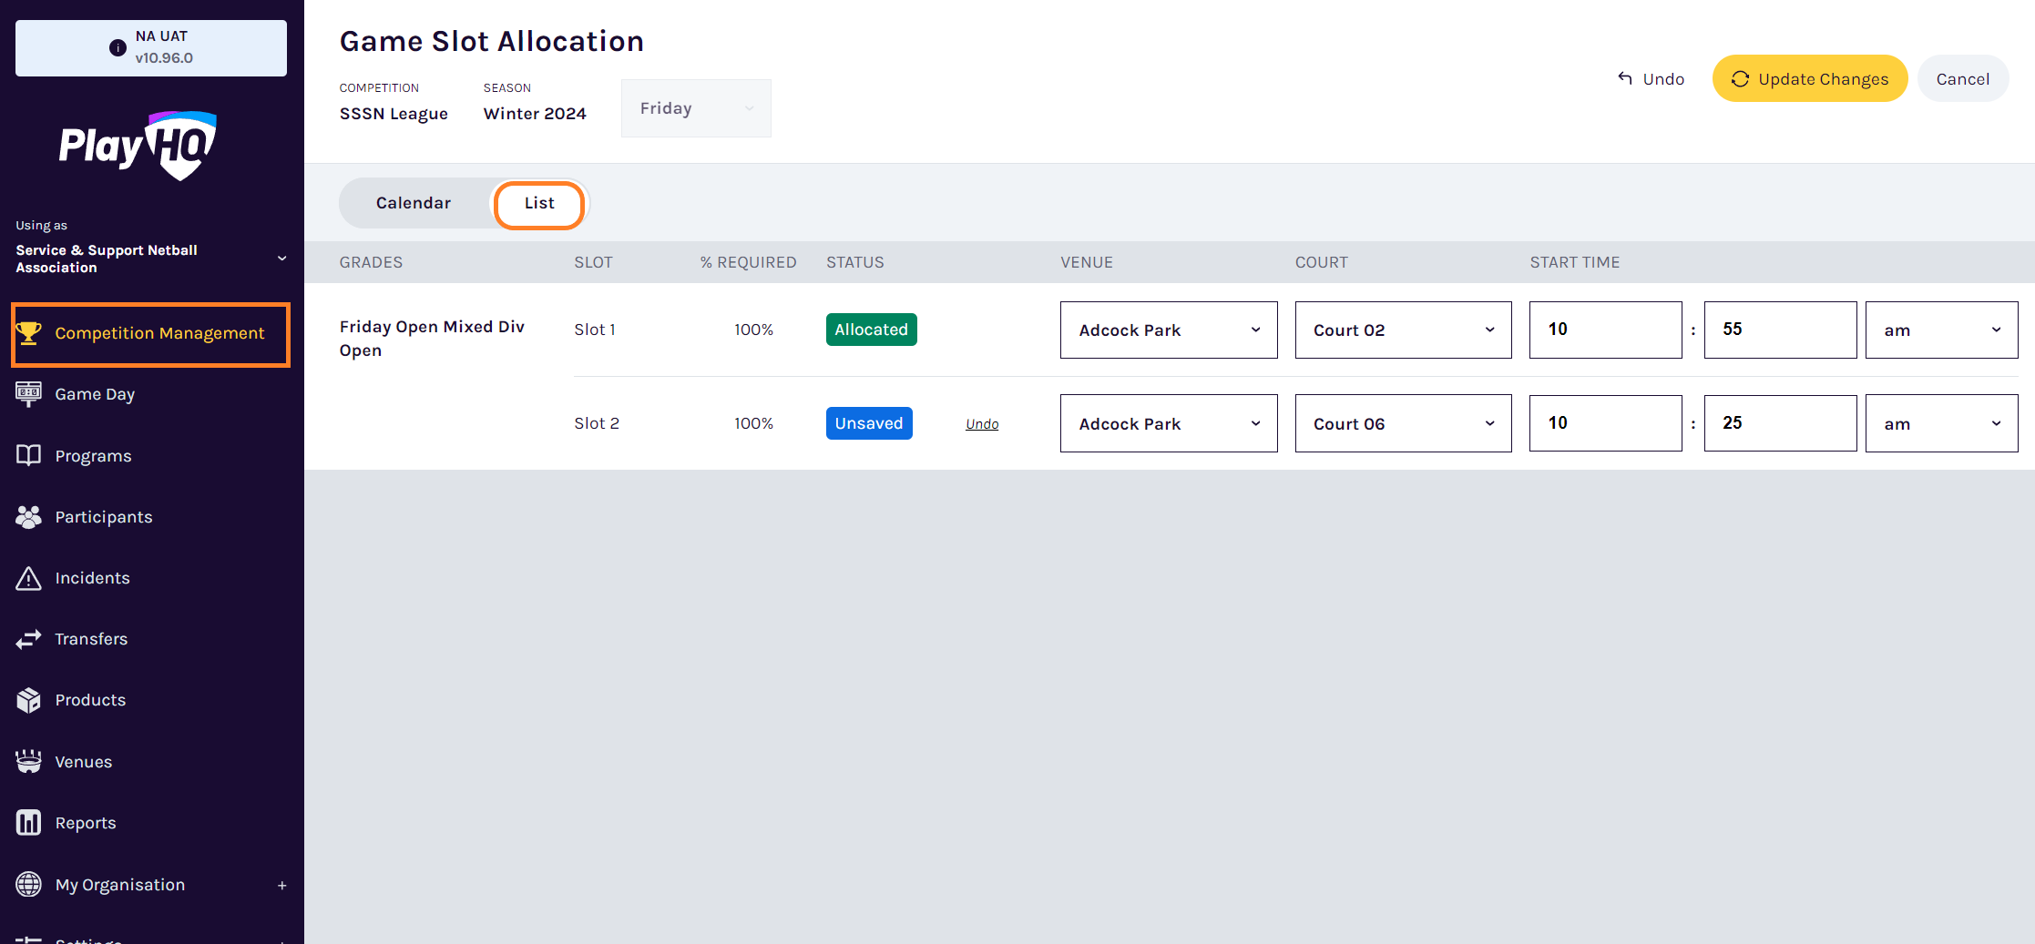2035x944 pixels.
Task: Click the header Undo button
Action: tap(1651, 79)
